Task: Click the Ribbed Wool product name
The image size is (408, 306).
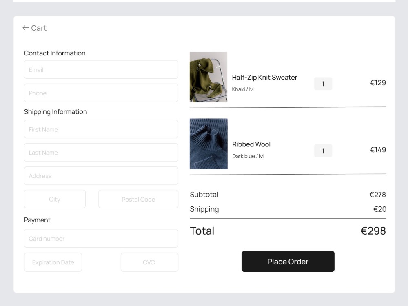Action: click(251, 144)
